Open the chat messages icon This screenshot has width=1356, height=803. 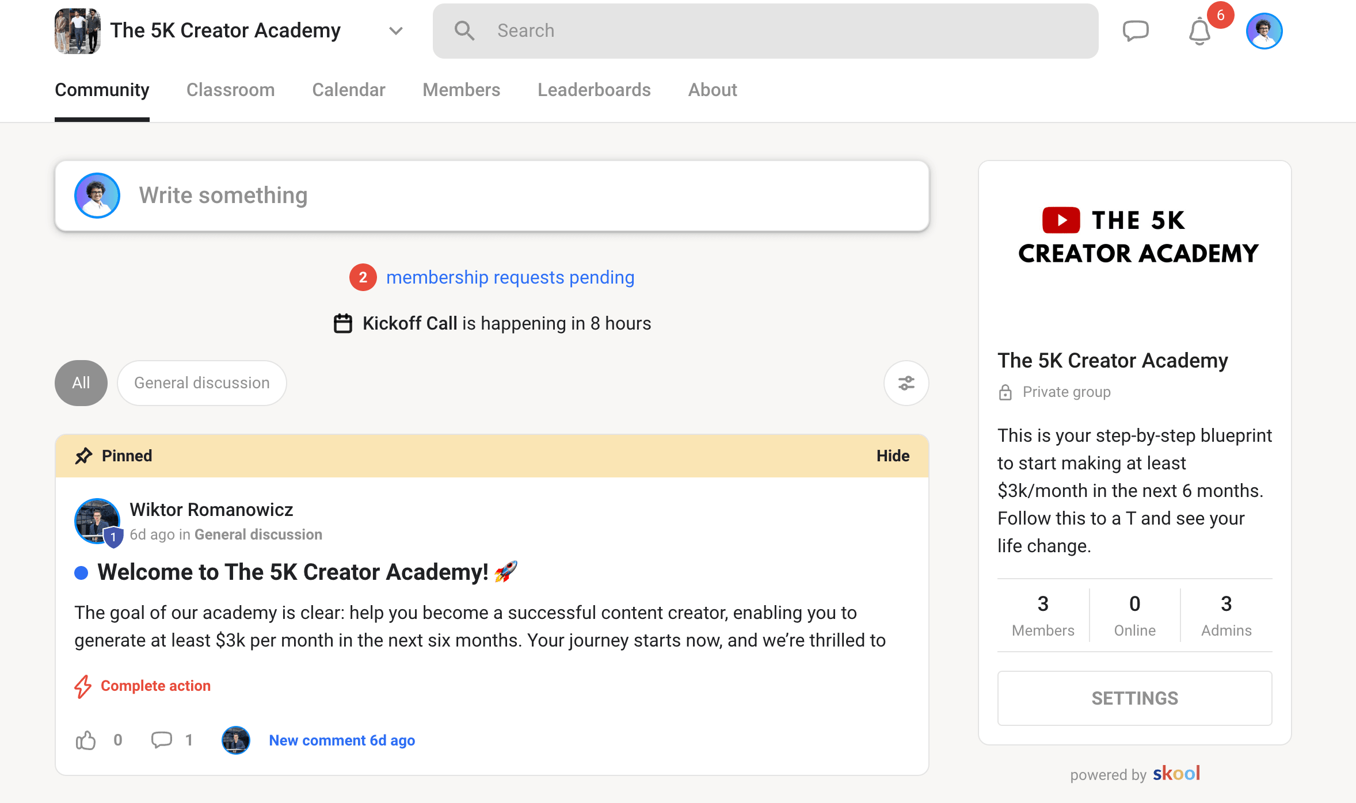click(x=1135, y=30)
